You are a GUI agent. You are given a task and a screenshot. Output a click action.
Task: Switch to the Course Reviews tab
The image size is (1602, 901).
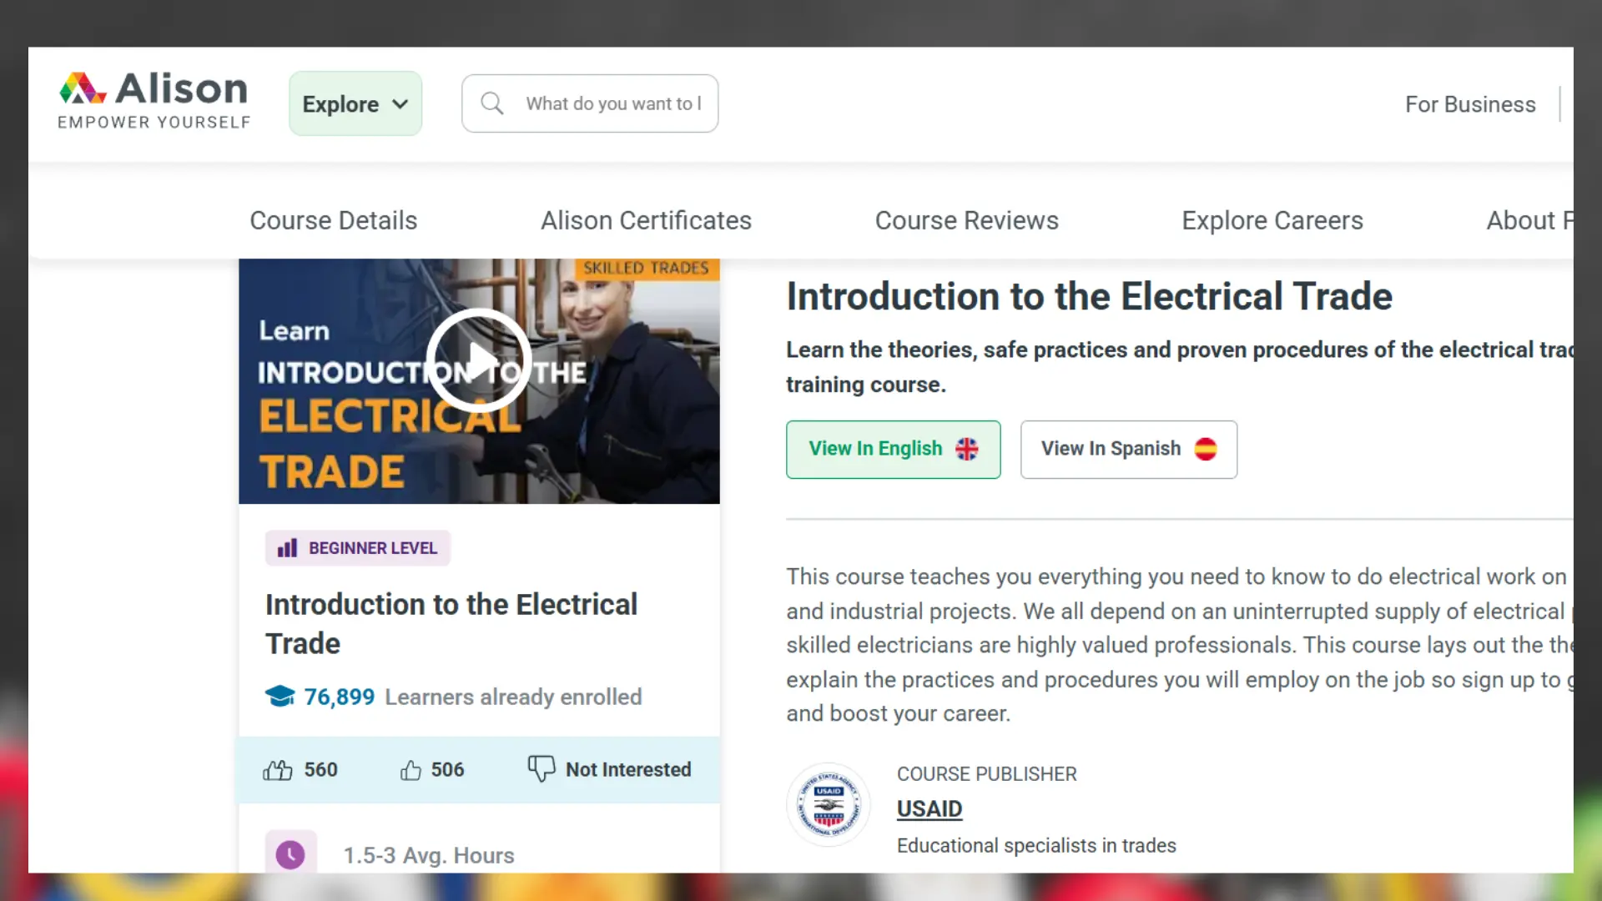coord(966,220)
